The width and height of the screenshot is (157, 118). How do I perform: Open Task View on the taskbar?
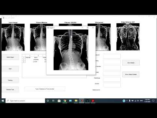click(53, 101)
